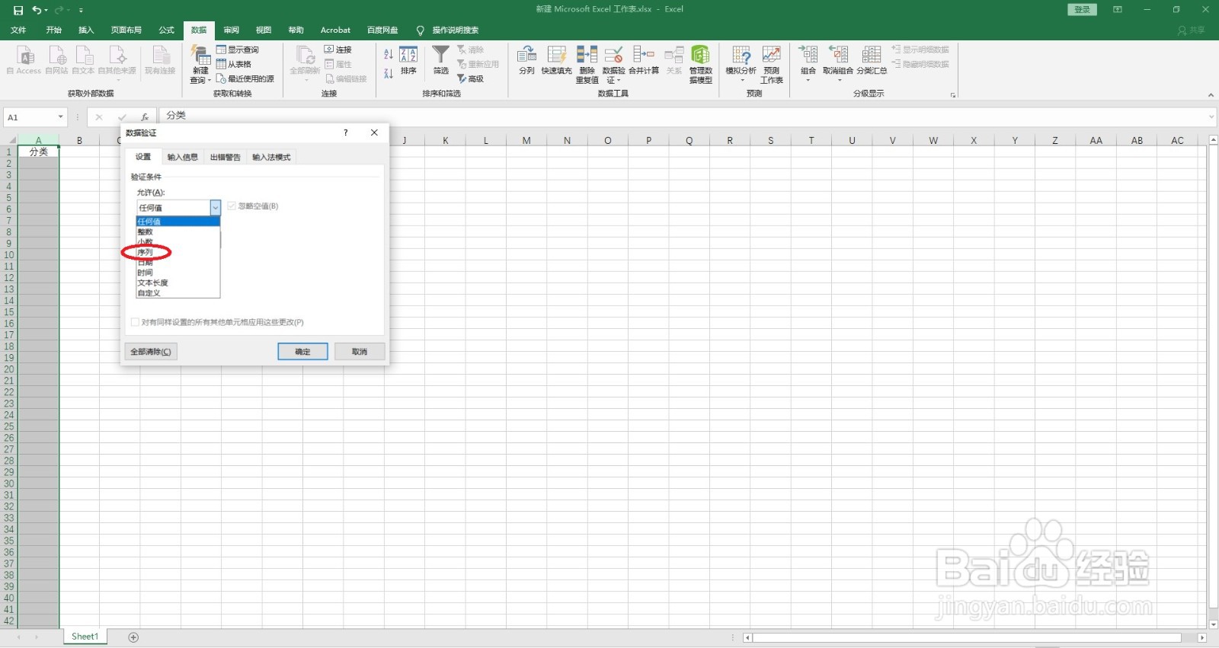Click the Forecast Sheet (预测工作表) icon
This screenshot has height=648, width=1219.
(772, 55)
